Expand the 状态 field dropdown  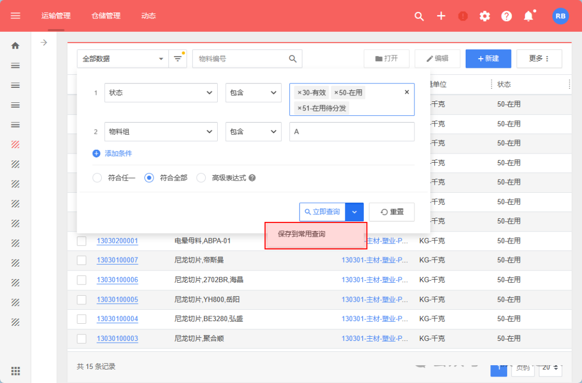161,93
